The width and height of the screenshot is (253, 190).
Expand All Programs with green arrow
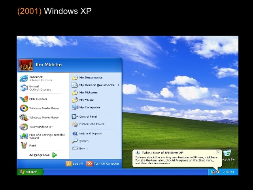[55, 155]
